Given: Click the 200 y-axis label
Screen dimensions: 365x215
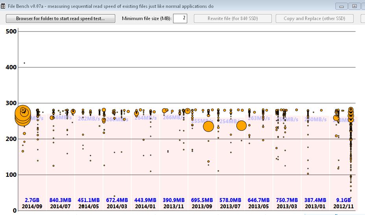Looking at the screenshot, I should [11, 139].
